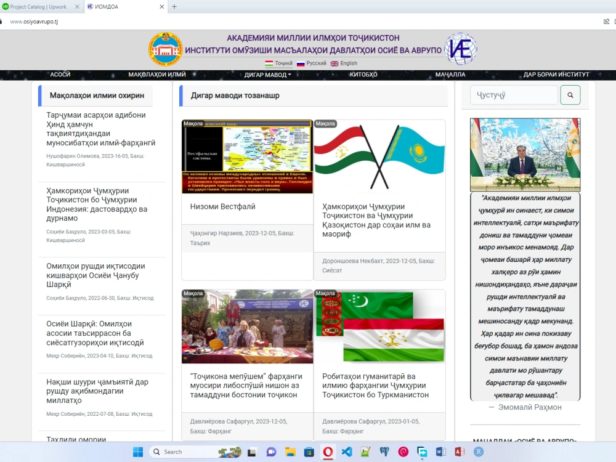This screenshot has height=462, width=616.
Task: Click the address bar www.osiyoavrupo.tj
Action: 34,22
